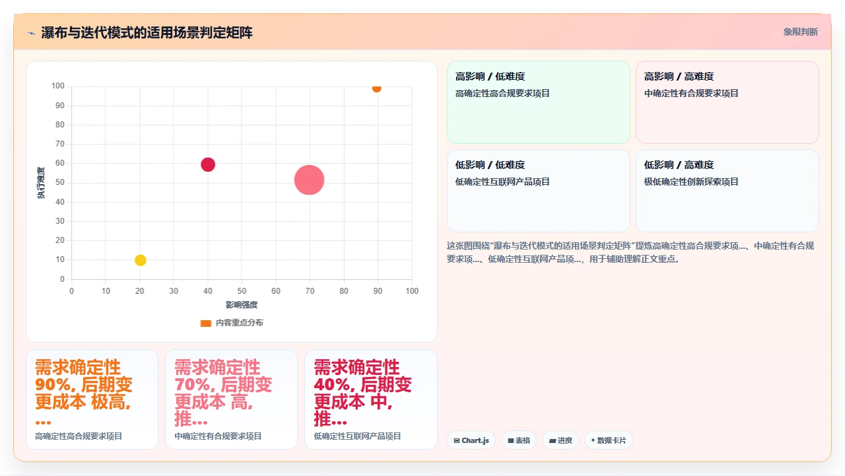Select the crimson bubble near 40
The height and width of the screenshot is (476, 845).
(x=208, y=164)
